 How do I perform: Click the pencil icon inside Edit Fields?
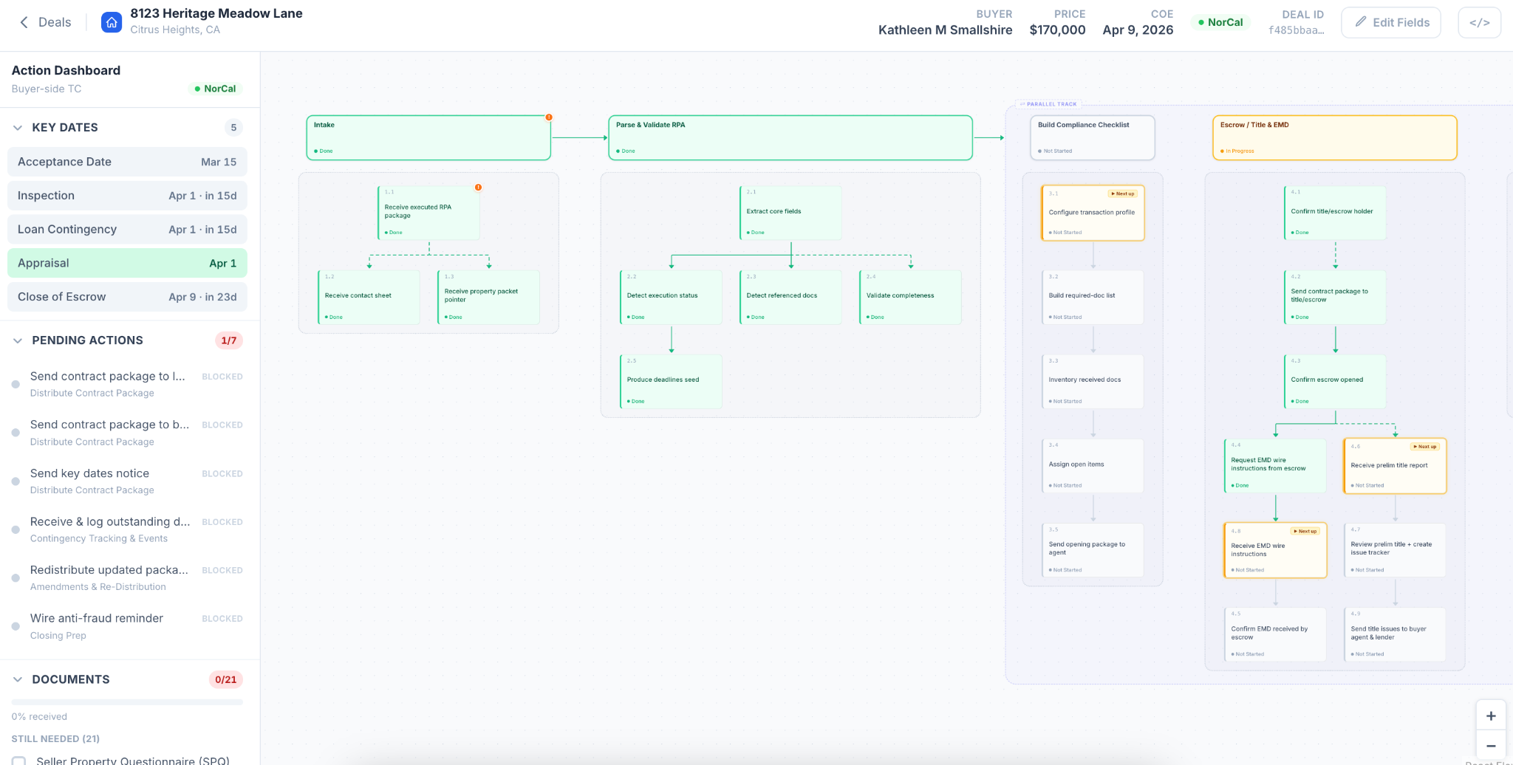point(1359,22)
